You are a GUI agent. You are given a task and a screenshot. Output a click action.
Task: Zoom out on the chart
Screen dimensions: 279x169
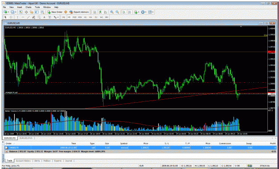click(117, 12)
